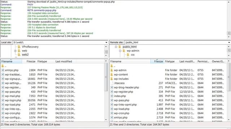Click the wp-mail.php file icon in local list
This screenshot has width=231, height=129.
click(3, 96)
